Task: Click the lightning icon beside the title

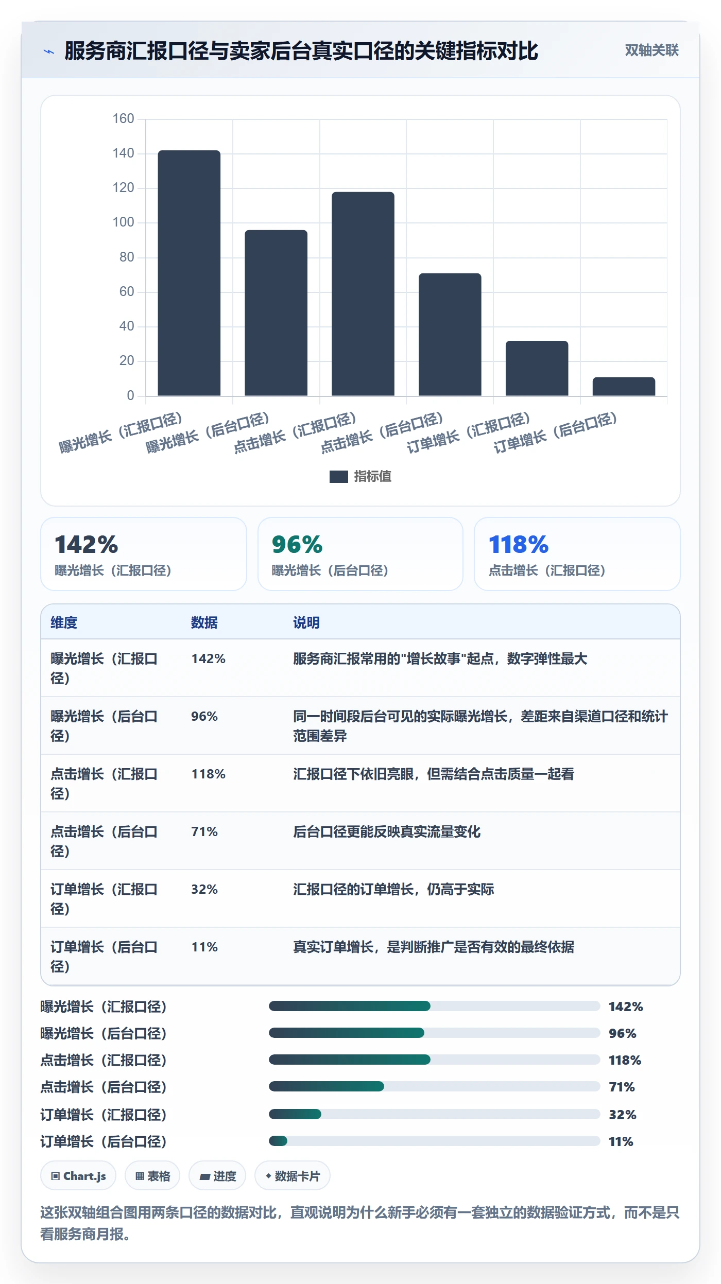Action: point(49,51)
